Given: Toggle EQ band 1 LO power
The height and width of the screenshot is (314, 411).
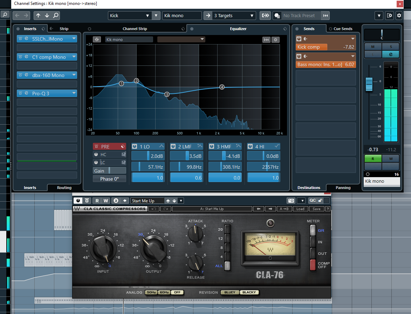Looking at the screenshot, I should coord(135,146).
